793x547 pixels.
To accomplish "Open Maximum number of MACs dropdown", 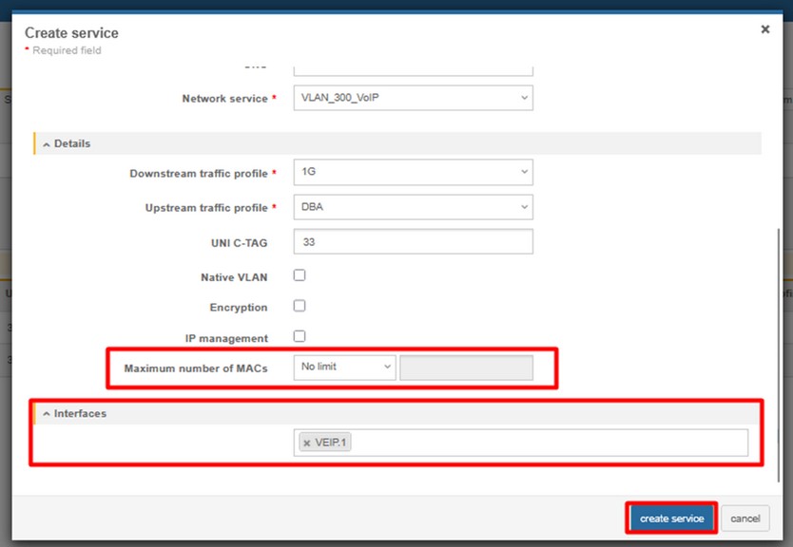I will pyautogui.click(x=344, y=367).
